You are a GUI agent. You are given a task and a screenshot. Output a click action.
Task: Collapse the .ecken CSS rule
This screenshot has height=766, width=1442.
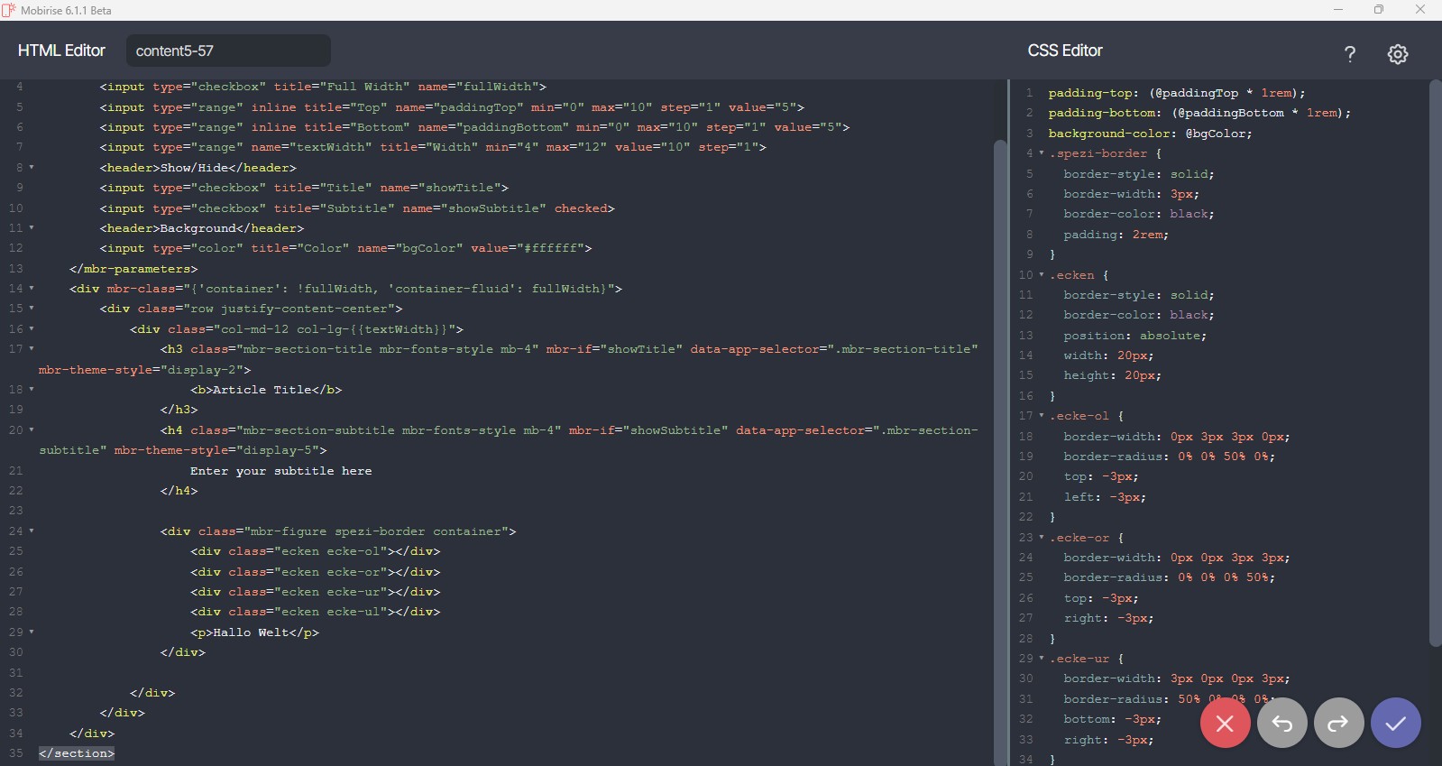tap(1042, 275)
